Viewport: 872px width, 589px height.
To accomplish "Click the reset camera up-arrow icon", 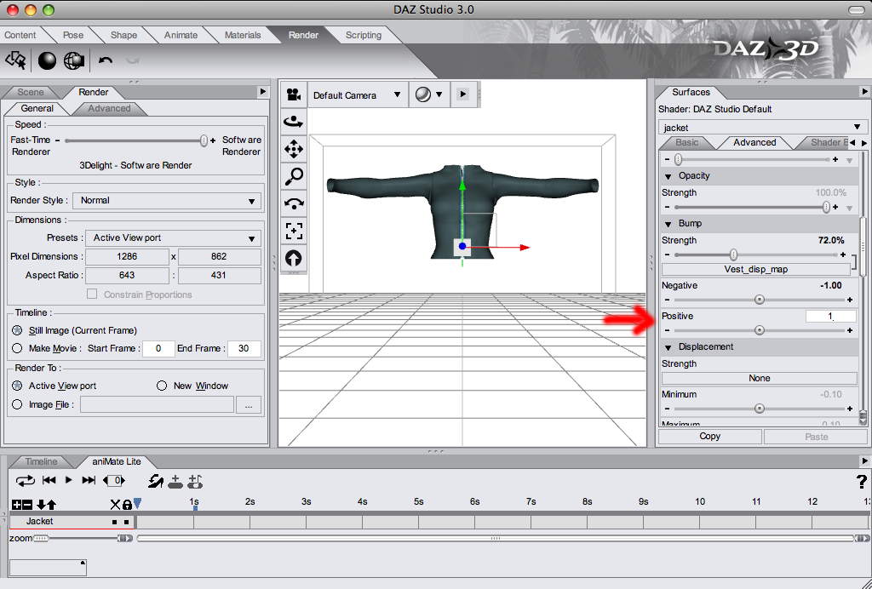I will (294, 258).
